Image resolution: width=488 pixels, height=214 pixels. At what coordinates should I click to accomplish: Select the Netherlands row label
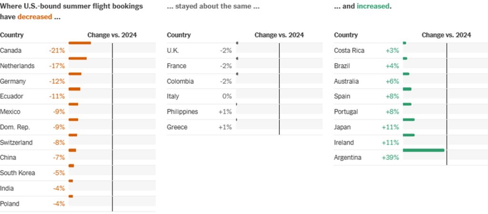[x=17, y=66]
